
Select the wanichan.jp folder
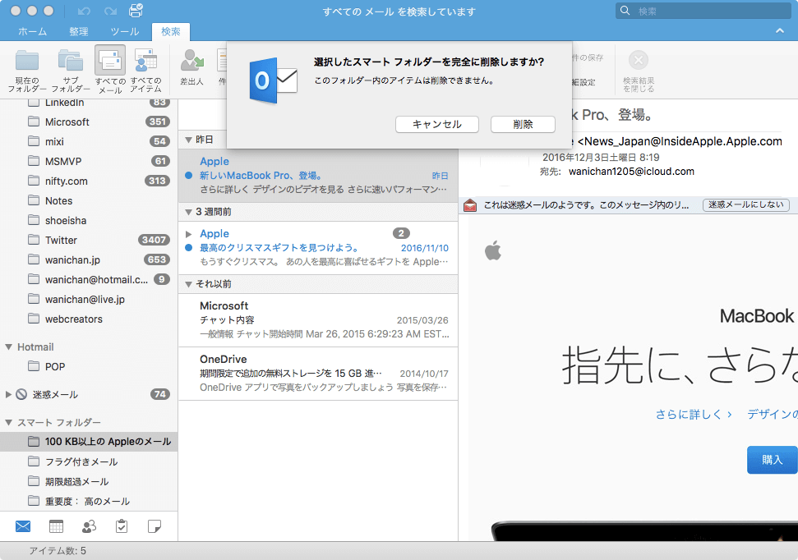[x=89, y=260]
